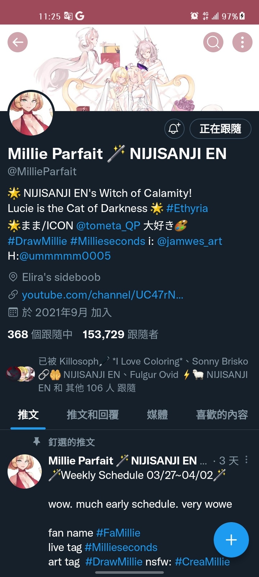Toggle the 正在跟隨 following button

(220, 129)
